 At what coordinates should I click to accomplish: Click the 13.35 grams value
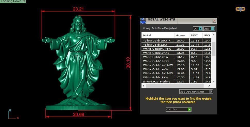[180, 53]
